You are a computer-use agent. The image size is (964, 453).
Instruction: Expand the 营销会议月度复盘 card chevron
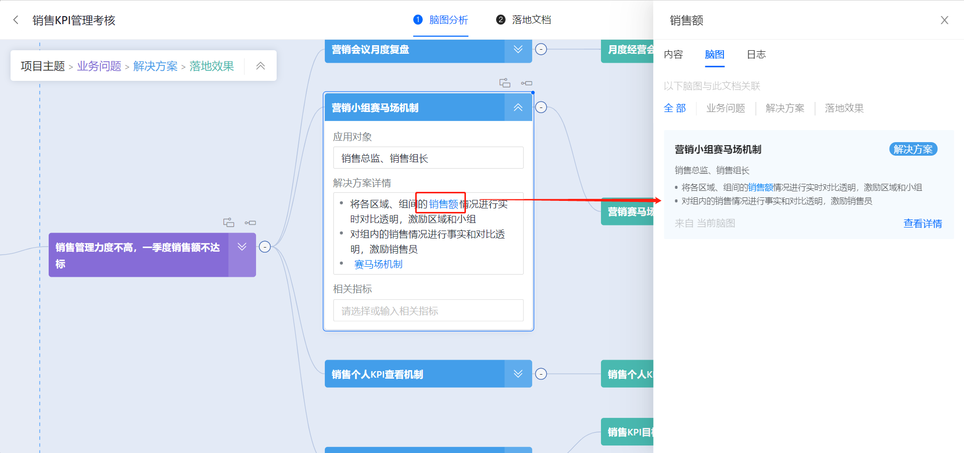pyautogui.click(x=518, y=49)
